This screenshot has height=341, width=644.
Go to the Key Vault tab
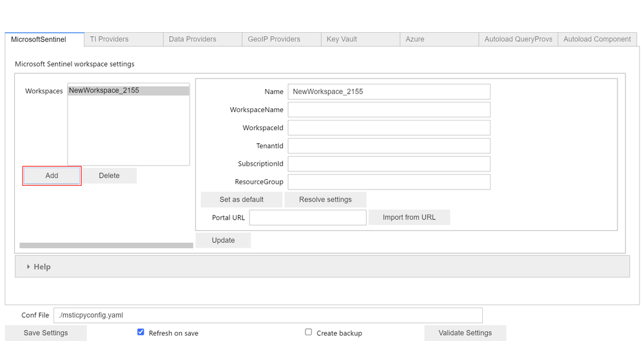[x=360, y=39]
